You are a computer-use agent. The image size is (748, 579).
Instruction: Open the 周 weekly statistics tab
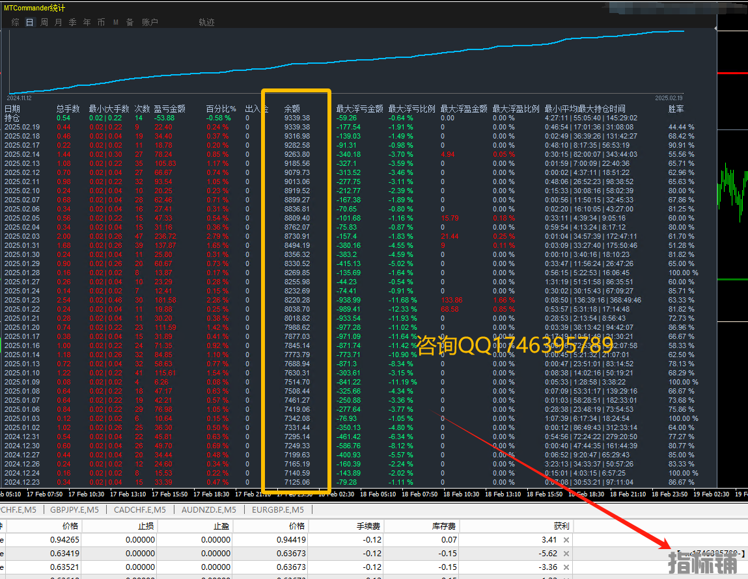pos(44,22)
